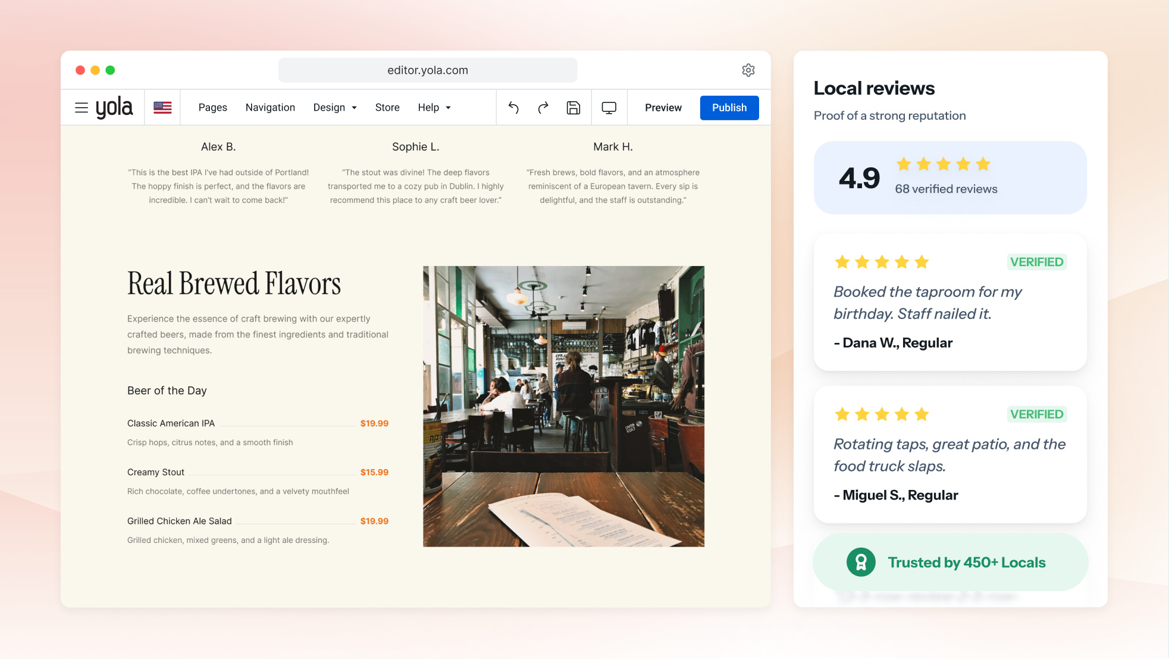This screenshot has width=1169, height=659.
Task: Click the Rich chocolate, coffee undertones description
Action: point(238,491)
